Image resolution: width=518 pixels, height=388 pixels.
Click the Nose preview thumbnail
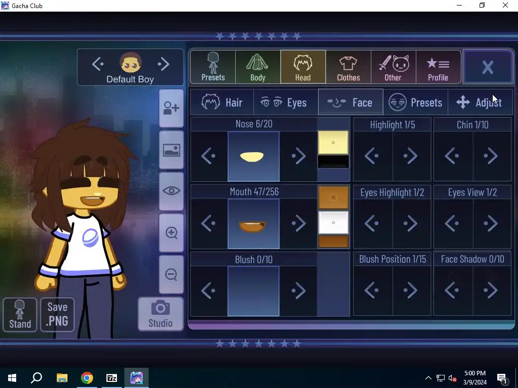pyautogui.click(x=253, y=157)
